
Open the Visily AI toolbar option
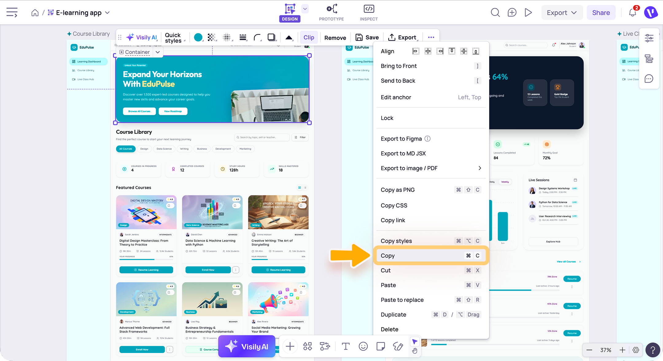click(142, 37)
